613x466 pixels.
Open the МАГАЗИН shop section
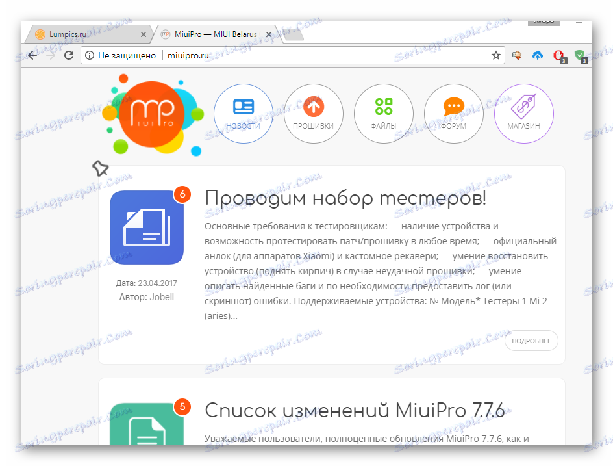coord(524,114)
